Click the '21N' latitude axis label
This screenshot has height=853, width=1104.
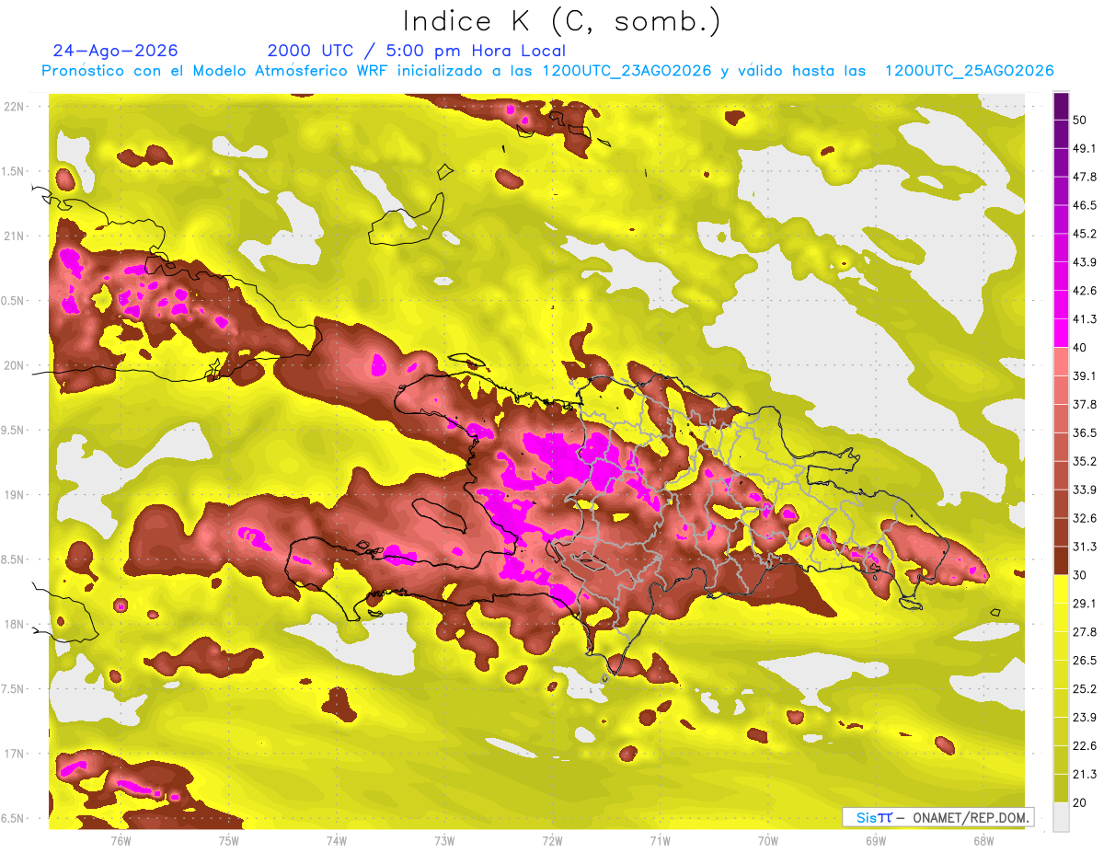13,236
